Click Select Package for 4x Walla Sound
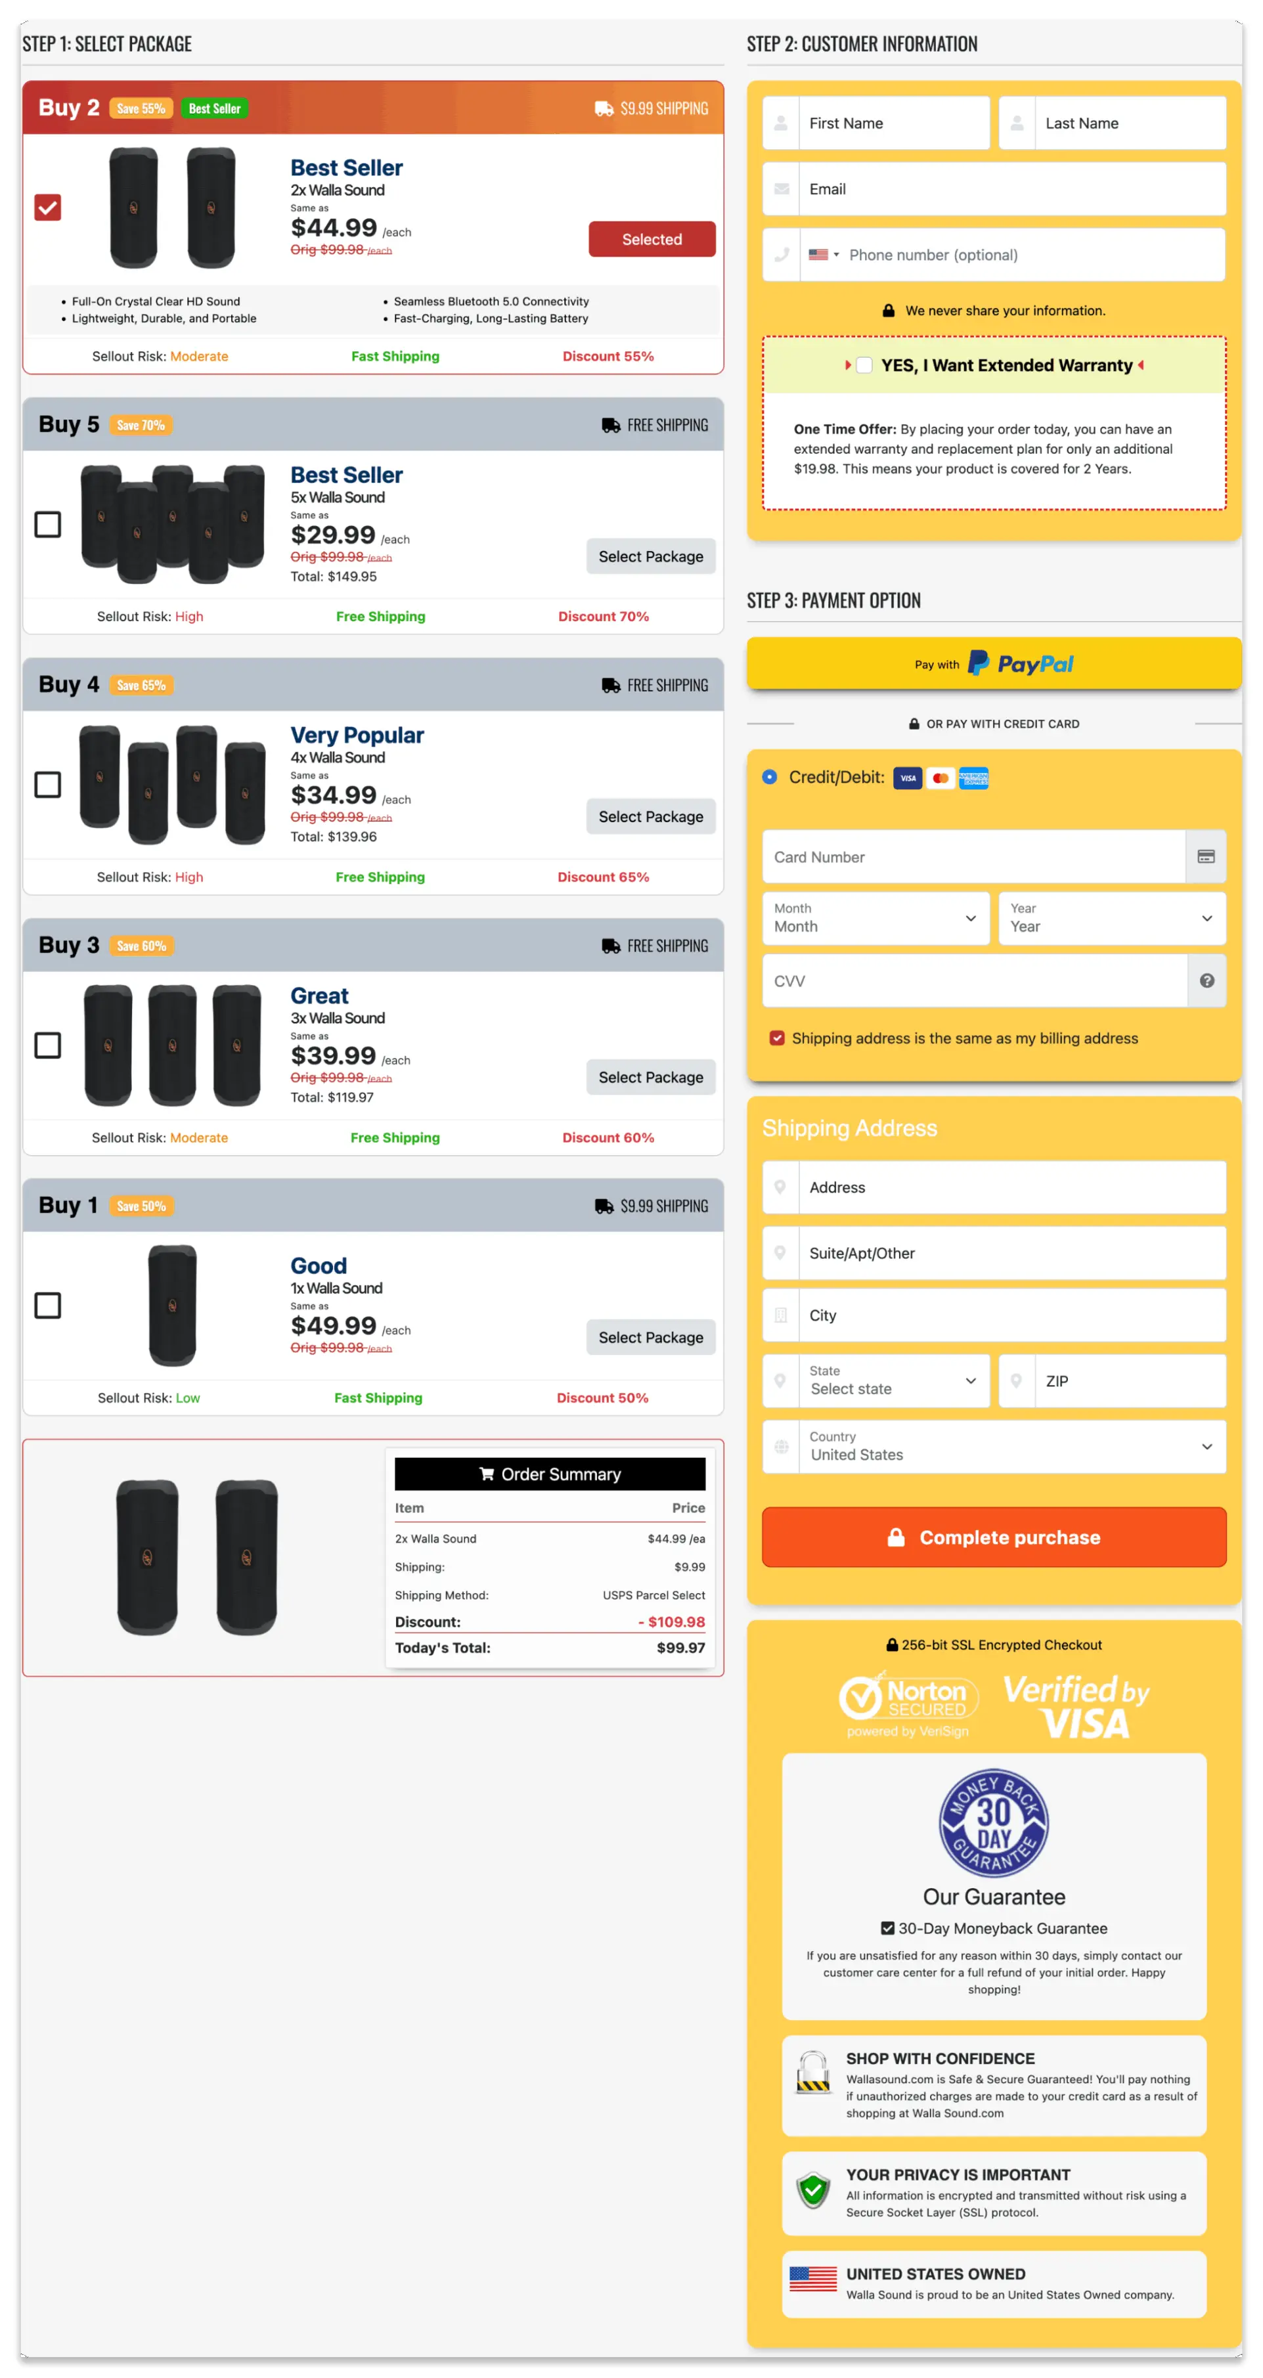The height and width of the screenshot is (2378, 1263). pos(651,817)
